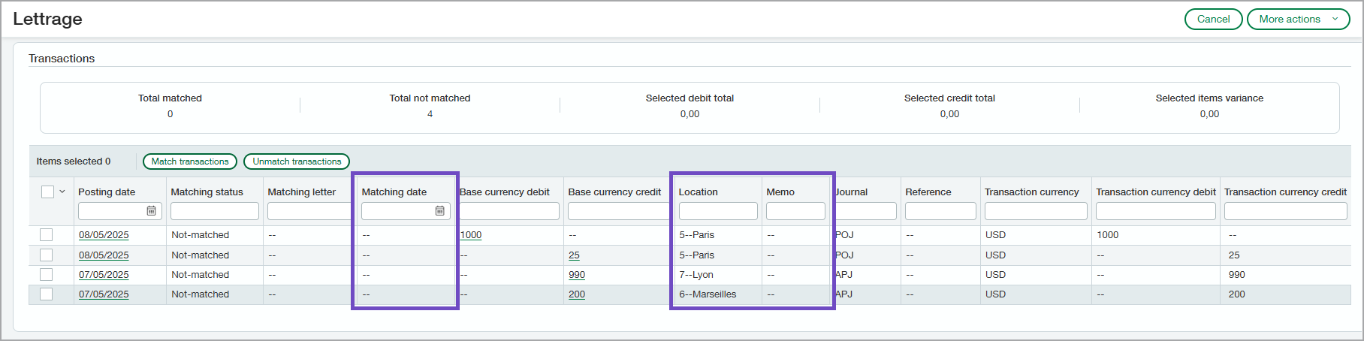
Task: Expand the select-all checkbox dropdown arrow
Action: pyautogui.click(x=62, y=192)
